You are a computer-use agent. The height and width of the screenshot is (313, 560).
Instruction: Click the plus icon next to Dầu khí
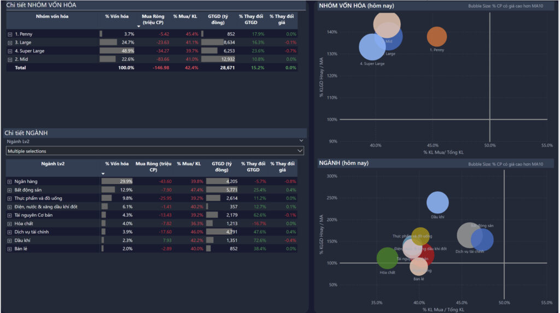coord(10,240)
